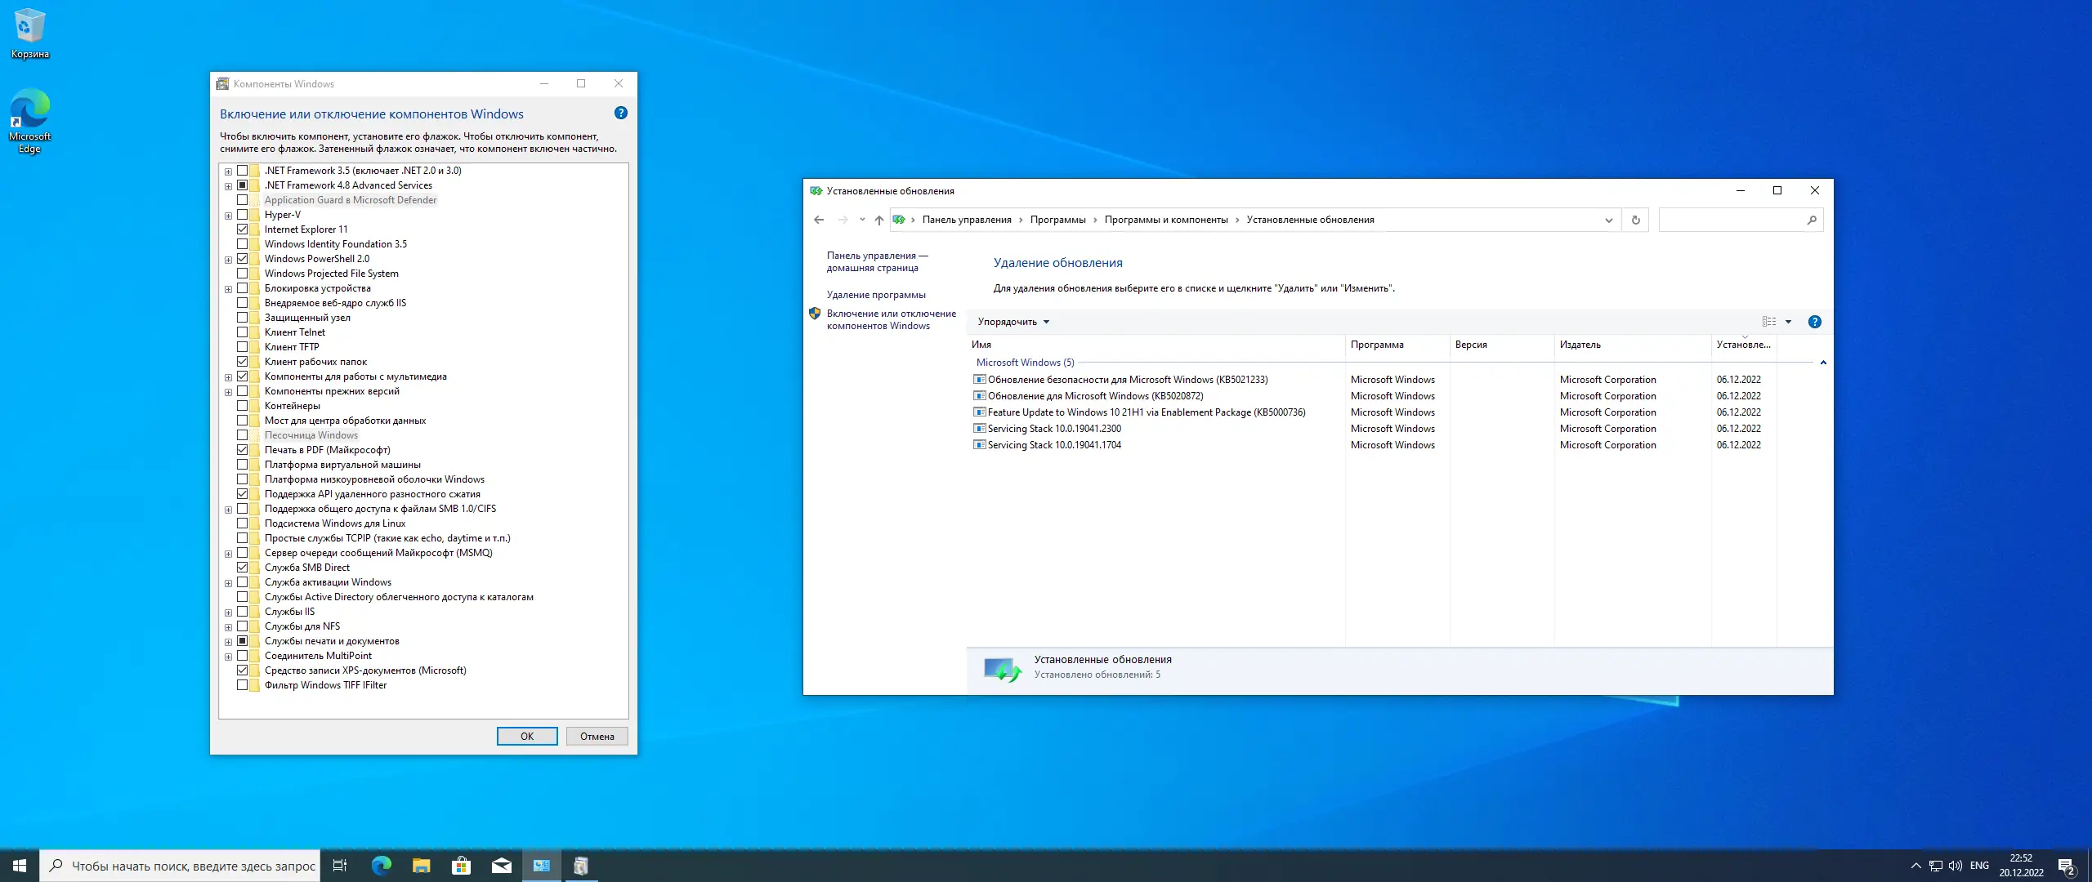Open the view options icon in updates toolbar
This screenshot has width=2092, height=882.
click(1769, 322)
